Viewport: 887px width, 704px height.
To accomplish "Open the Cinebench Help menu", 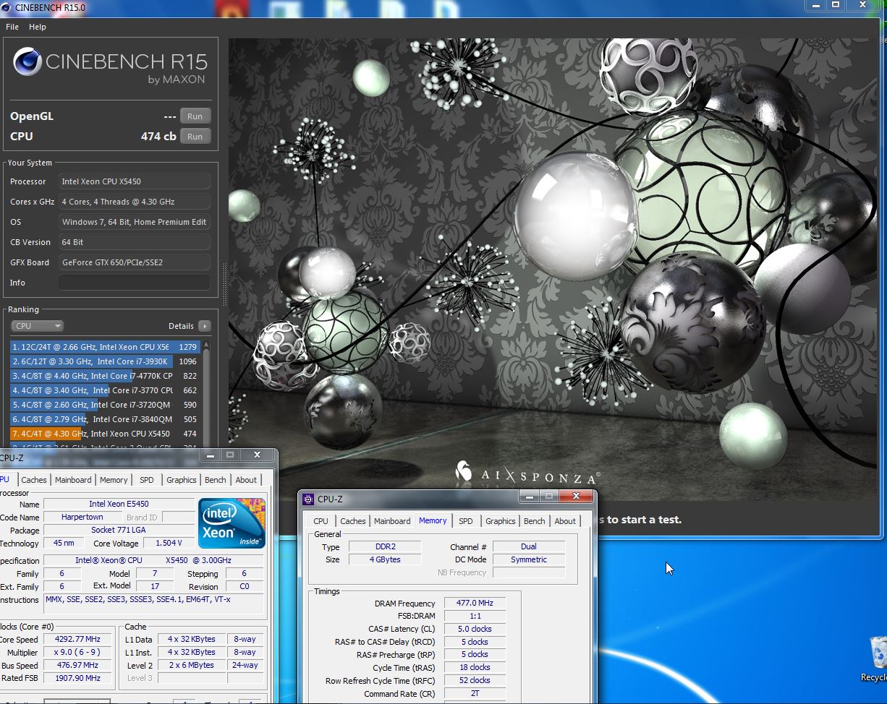I will click(38, 27).
